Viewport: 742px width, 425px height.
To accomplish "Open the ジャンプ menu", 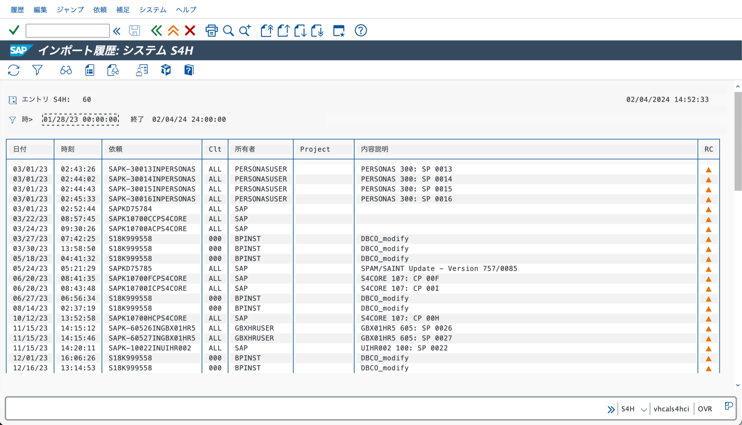I will click(70, 10).
